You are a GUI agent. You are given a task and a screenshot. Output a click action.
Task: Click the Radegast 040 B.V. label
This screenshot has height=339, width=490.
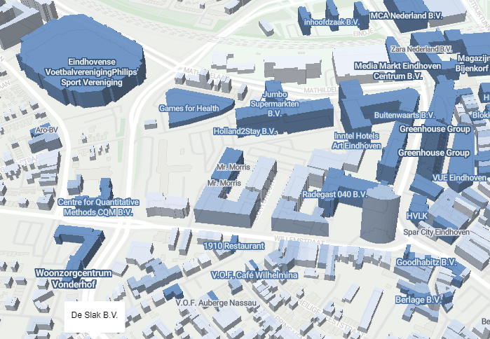[x=334, y=195]
